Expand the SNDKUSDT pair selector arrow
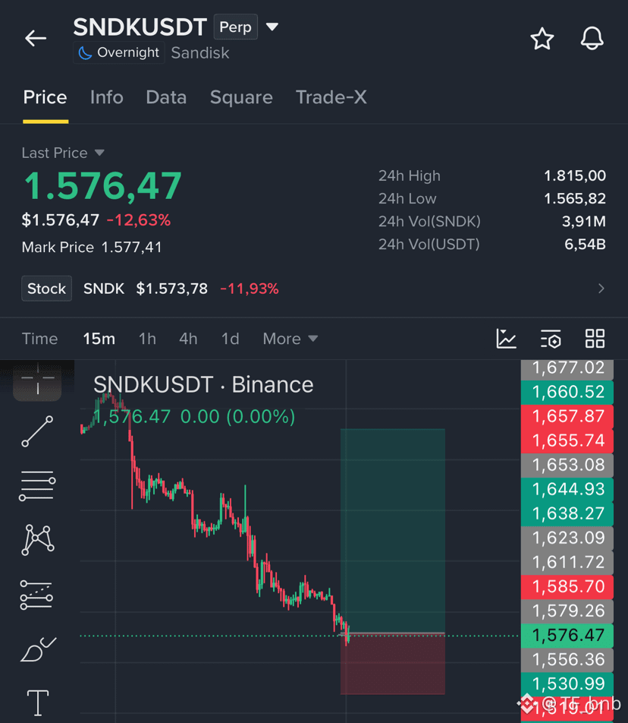Image resolution: width=628 pixels, height=723 pixels. (x=272, y=27)
